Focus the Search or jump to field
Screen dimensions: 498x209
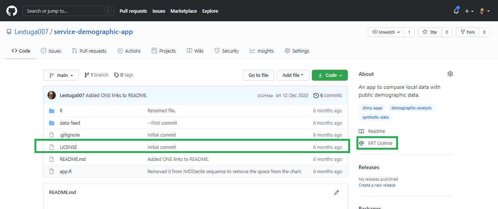point(68,11)
